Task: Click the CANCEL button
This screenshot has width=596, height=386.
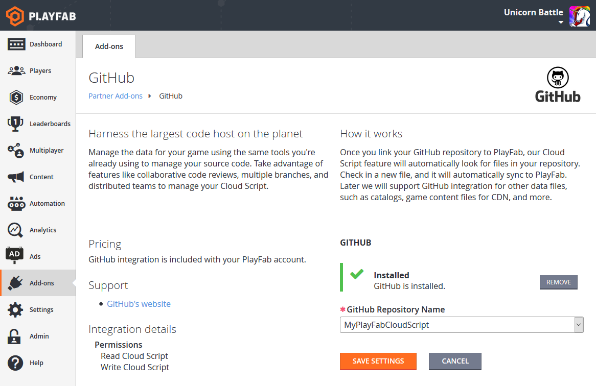Action: [455, 361]
